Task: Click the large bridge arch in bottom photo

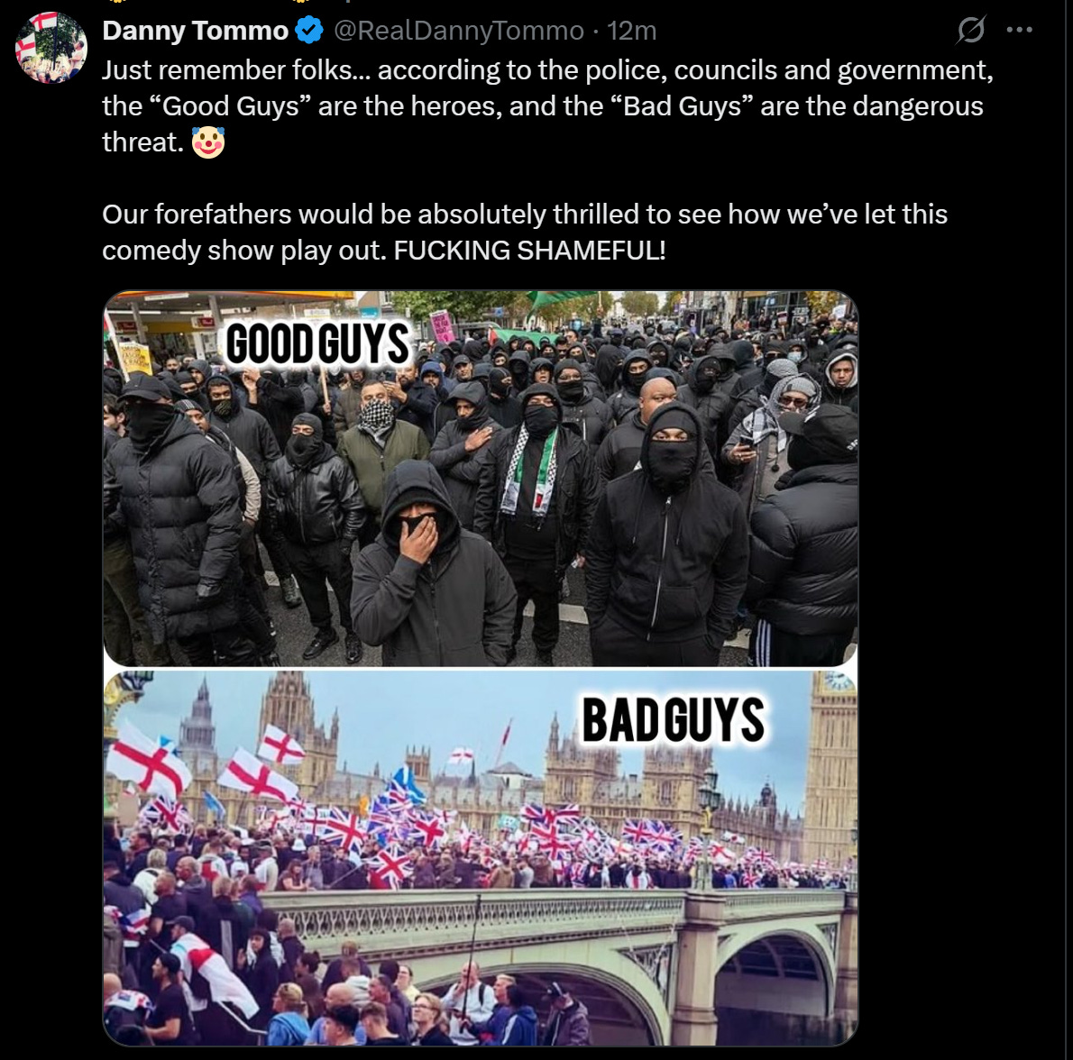Action: (778, 985)
